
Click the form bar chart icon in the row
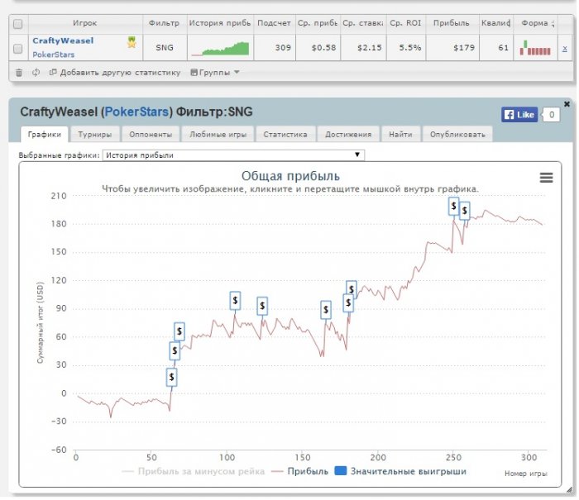coord(534,48)
